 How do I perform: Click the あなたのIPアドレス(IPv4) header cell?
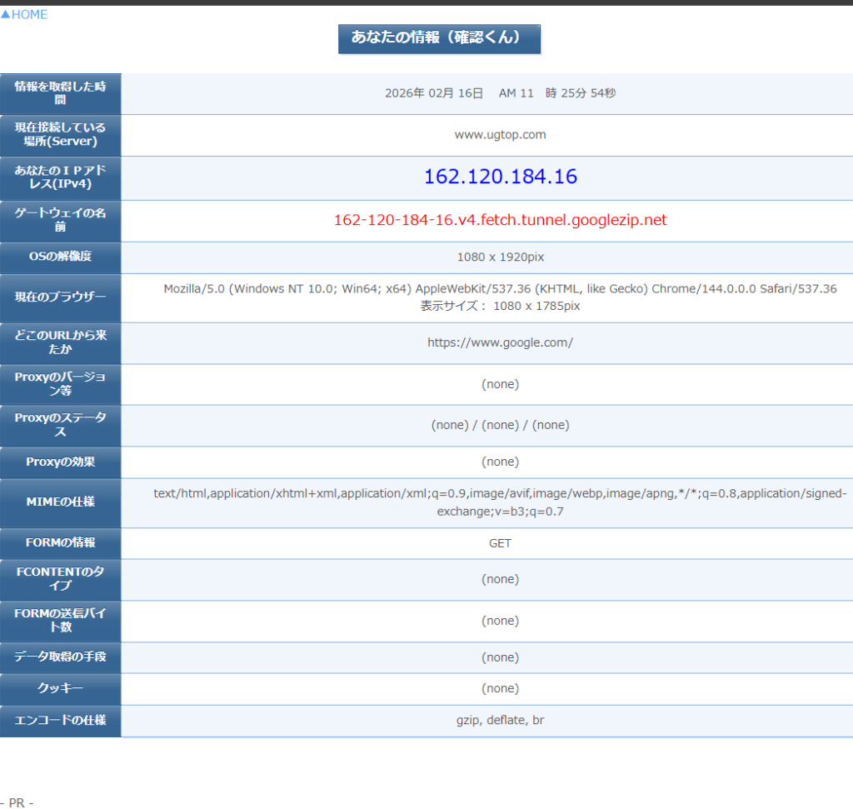[x=60, y=177]
